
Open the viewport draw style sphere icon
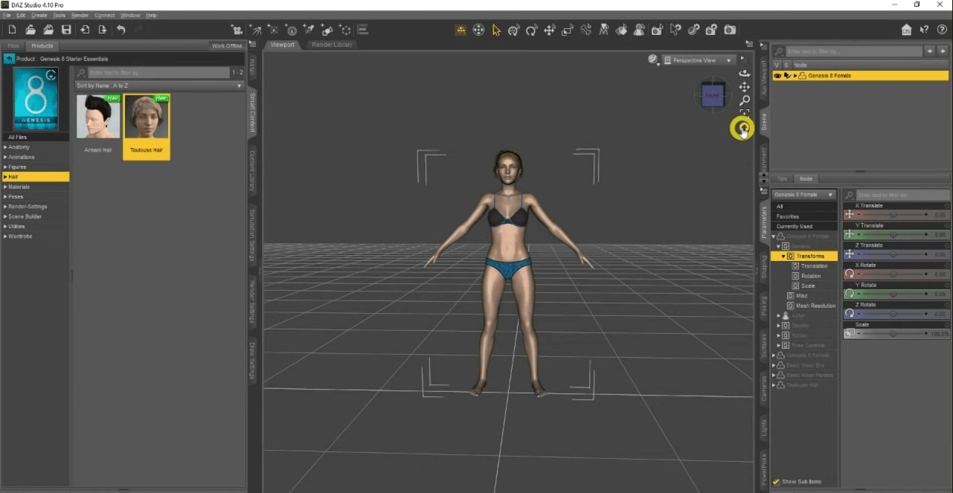coord(653,59)
